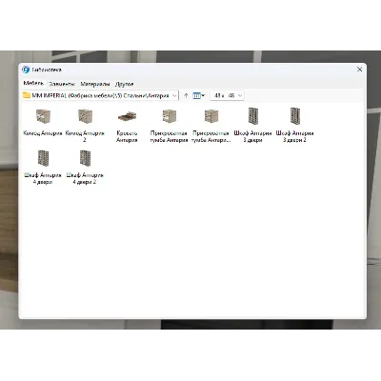Click the Библиотека window app icon

click(26, 70)
